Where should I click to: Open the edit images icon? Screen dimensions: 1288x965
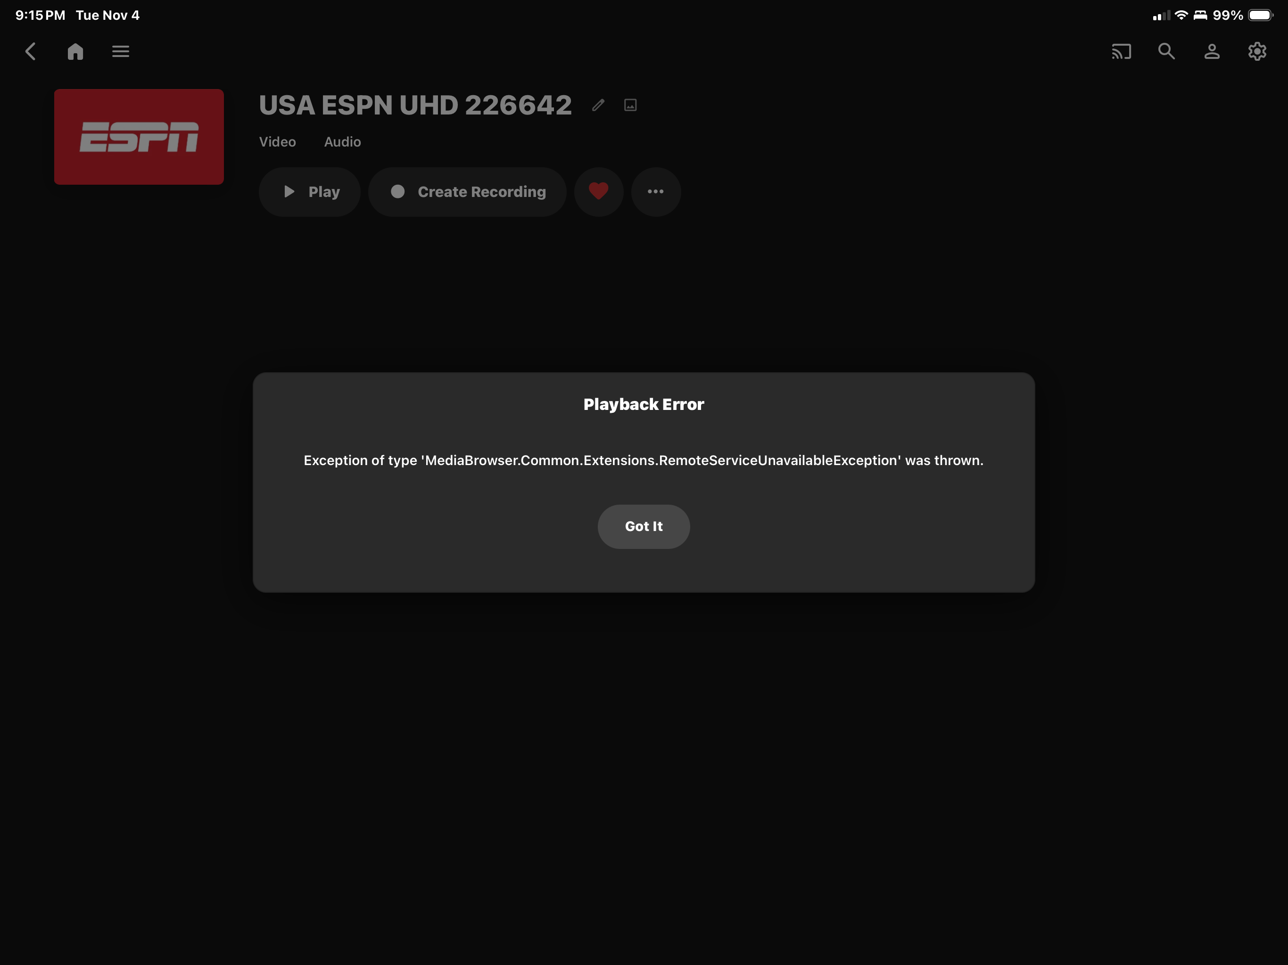(x=630, y=105)
